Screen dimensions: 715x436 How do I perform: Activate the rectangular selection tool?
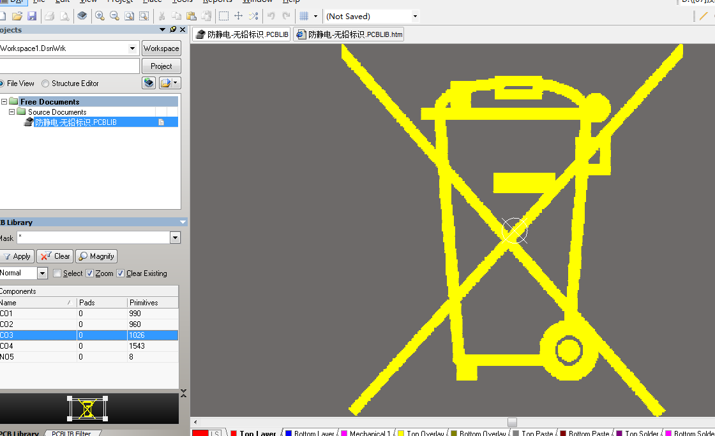point(223,17)
